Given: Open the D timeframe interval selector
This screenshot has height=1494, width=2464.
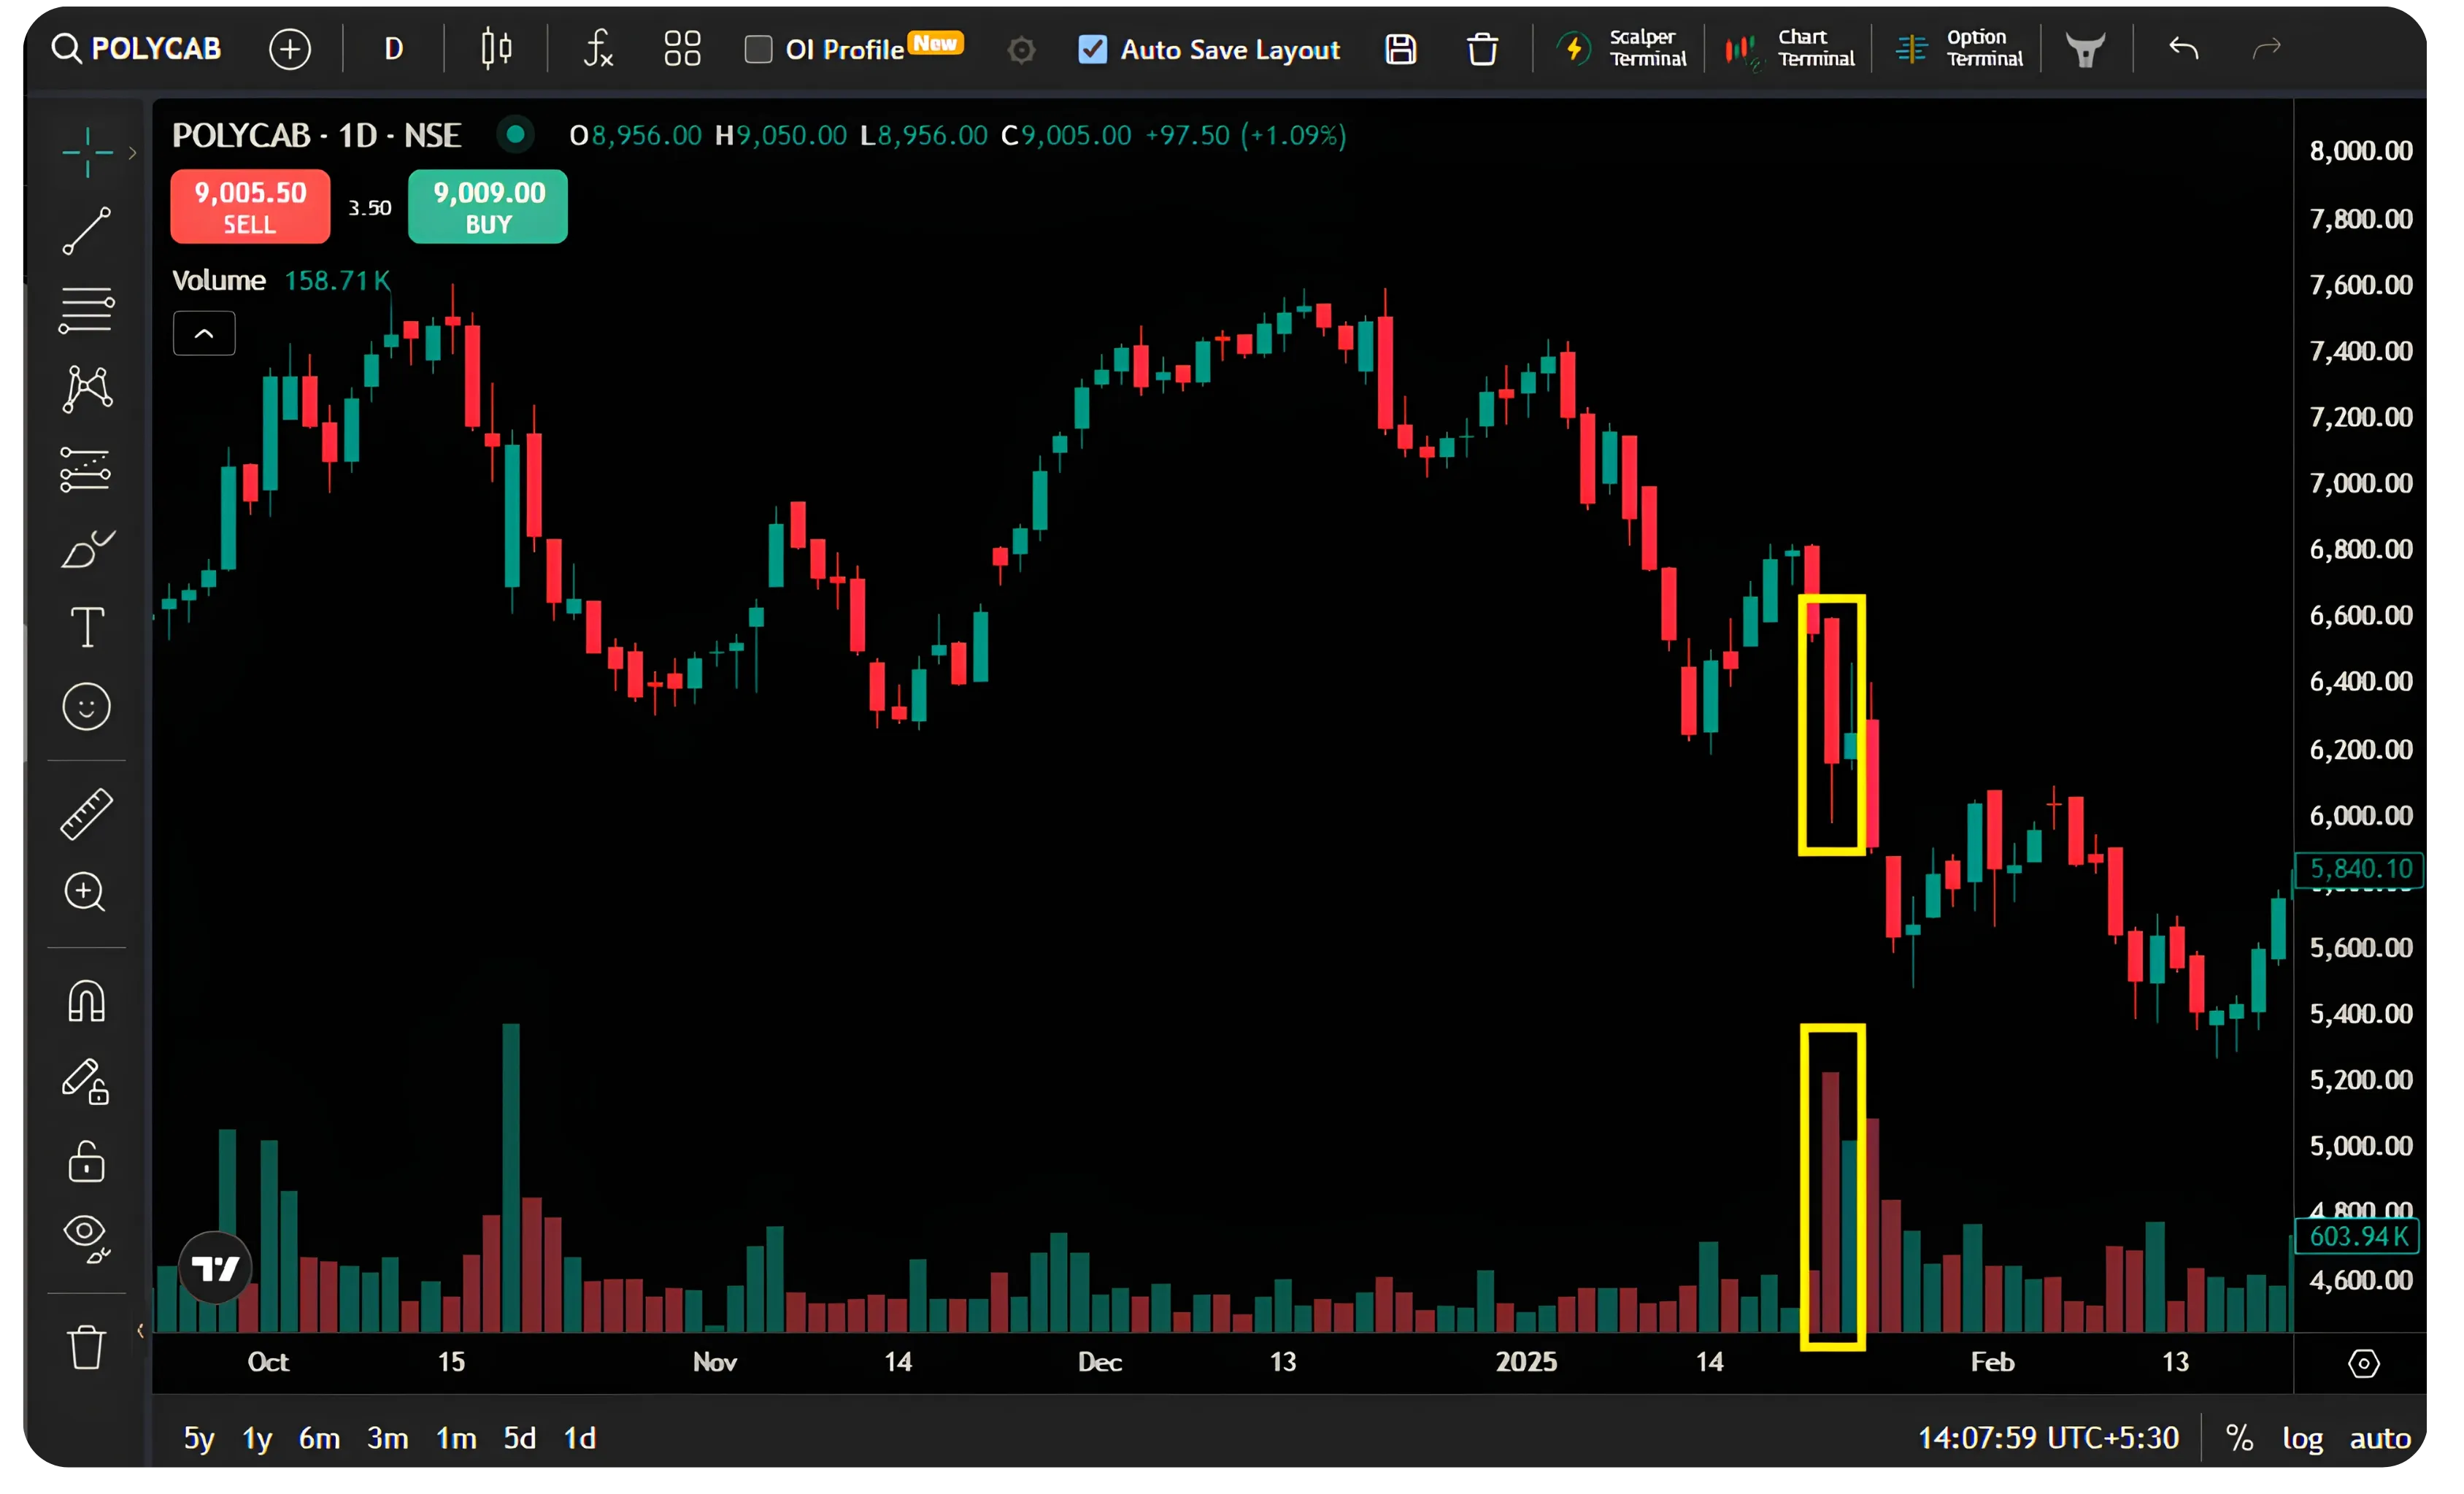Looking at the screenshot, I should pos(394,48).
